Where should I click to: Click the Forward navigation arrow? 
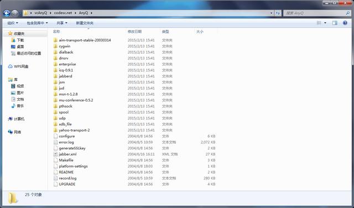click(15, 13)
